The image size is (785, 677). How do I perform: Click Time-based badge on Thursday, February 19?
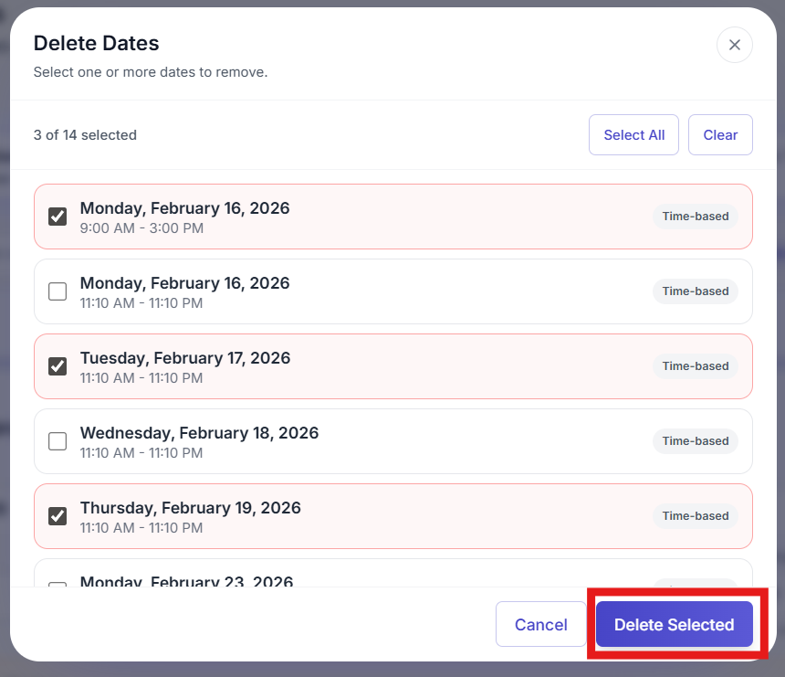(695, 516)
